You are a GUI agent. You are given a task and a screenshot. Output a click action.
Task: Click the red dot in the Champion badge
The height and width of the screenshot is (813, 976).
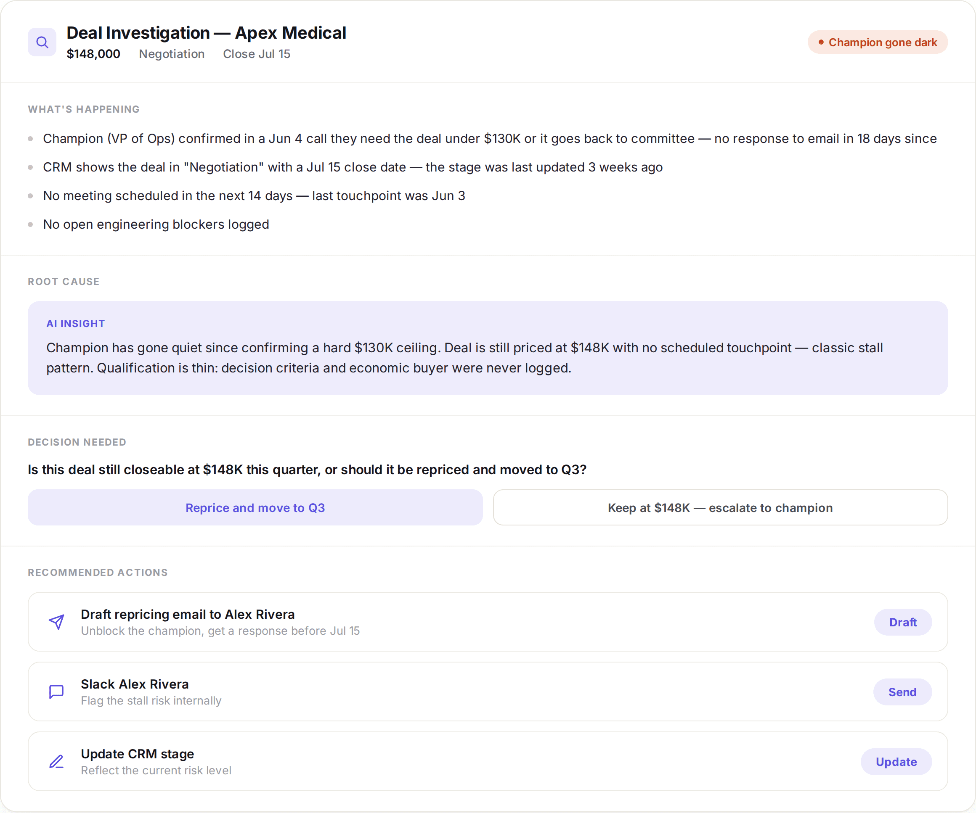(821, 42)
